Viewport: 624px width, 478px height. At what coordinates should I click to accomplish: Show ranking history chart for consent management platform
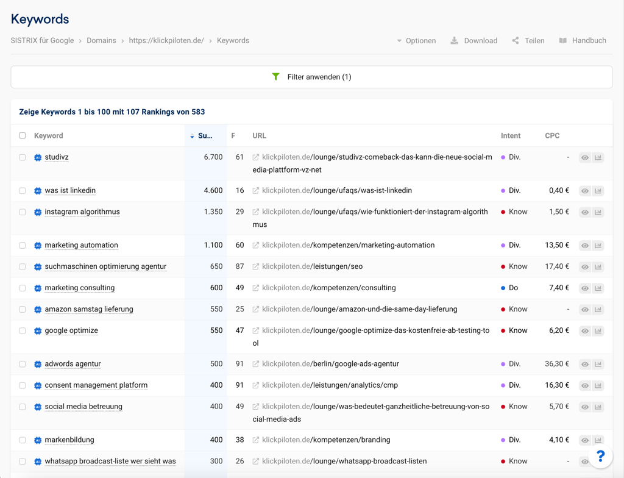598,385
